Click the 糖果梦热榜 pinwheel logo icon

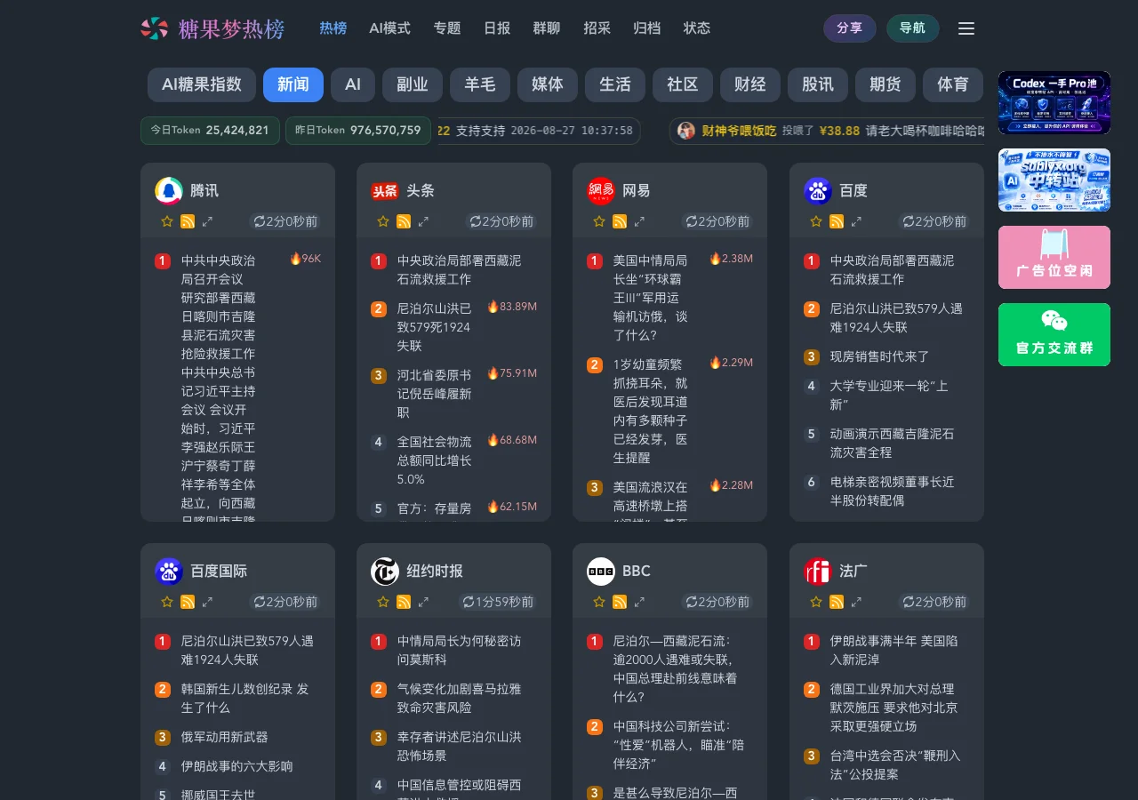(x=155, y=28)
